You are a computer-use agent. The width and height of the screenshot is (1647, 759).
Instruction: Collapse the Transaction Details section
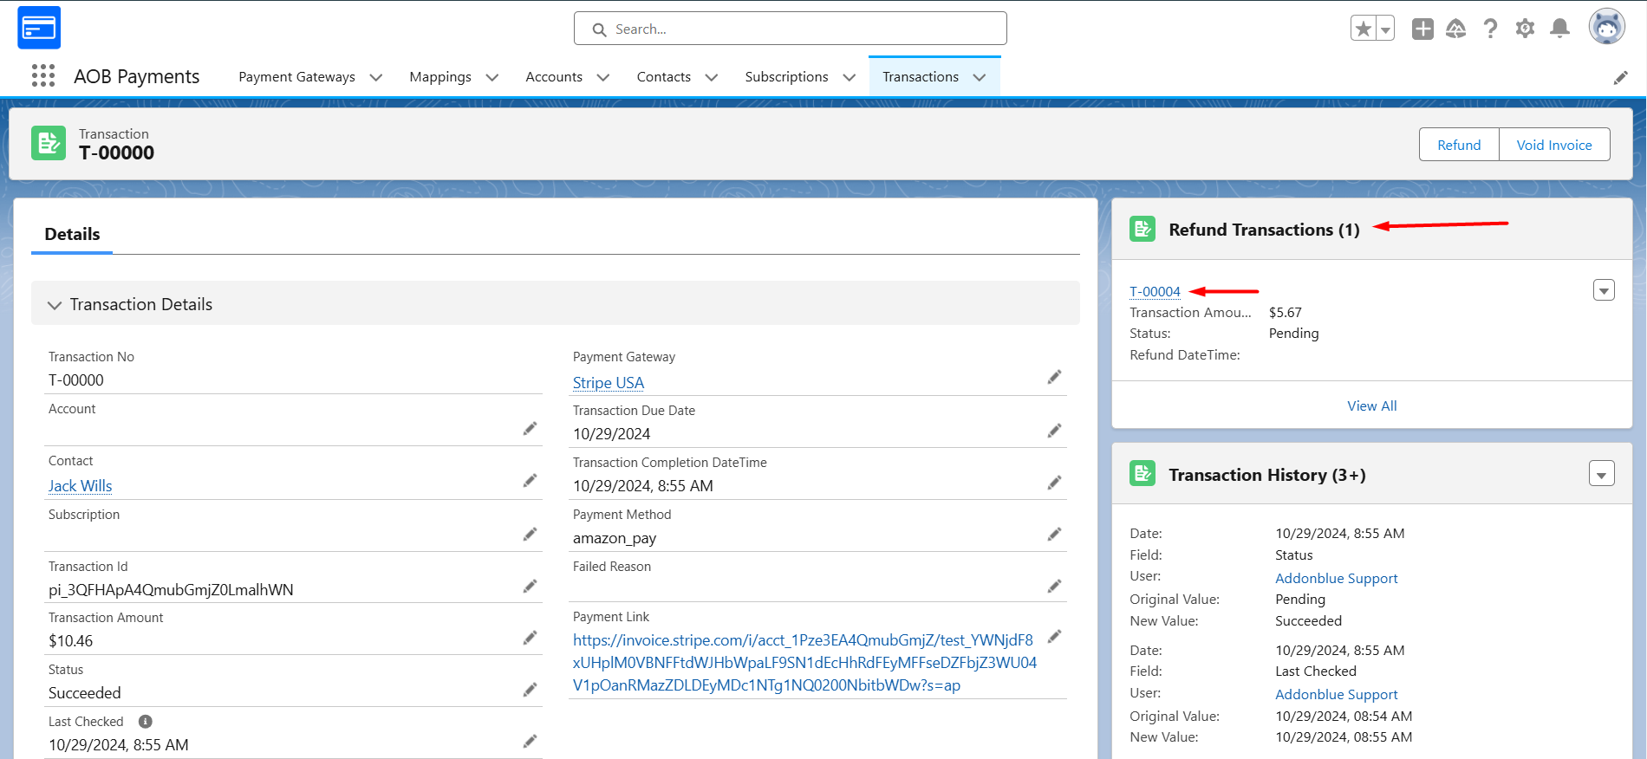55,305
